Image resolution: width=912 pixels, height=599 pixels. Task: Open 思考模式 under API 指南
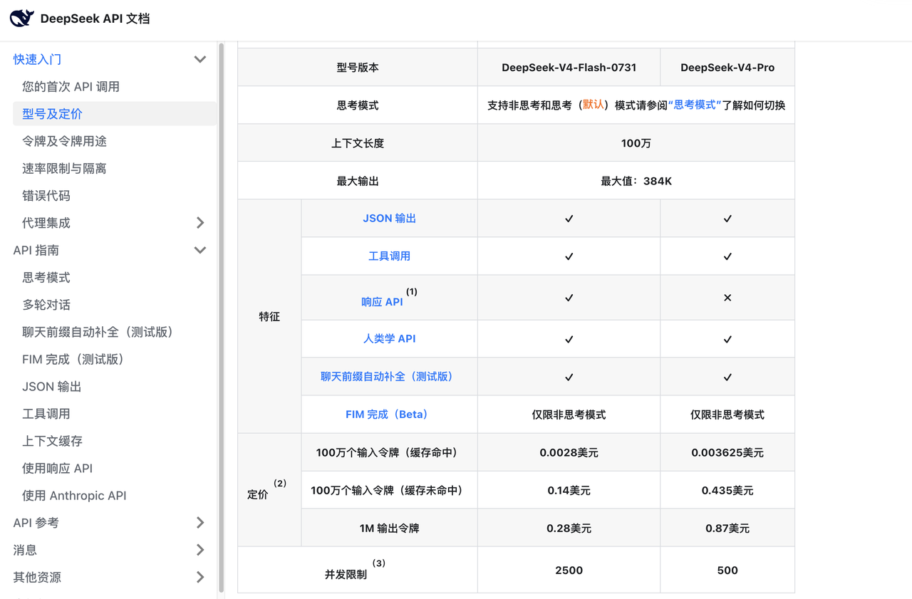pyautogui.click(x=46, y=278)
